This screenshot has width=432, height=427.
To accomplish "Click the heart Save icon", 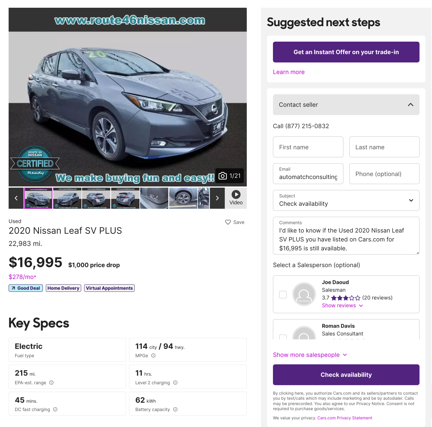I will (228, 222).
